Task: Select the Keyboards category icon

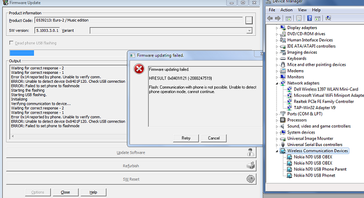Action: [x=283, y=59]
